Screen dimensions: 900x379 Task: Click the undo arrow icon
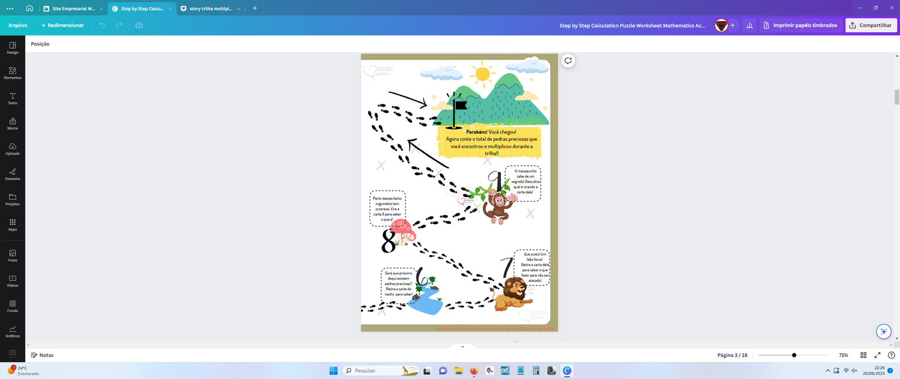(x=103, y=25)
